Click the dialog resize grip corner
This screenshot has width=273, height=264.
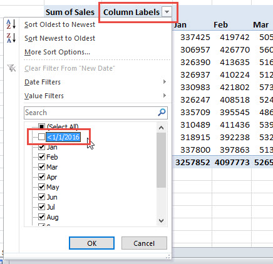click(168, 256)
